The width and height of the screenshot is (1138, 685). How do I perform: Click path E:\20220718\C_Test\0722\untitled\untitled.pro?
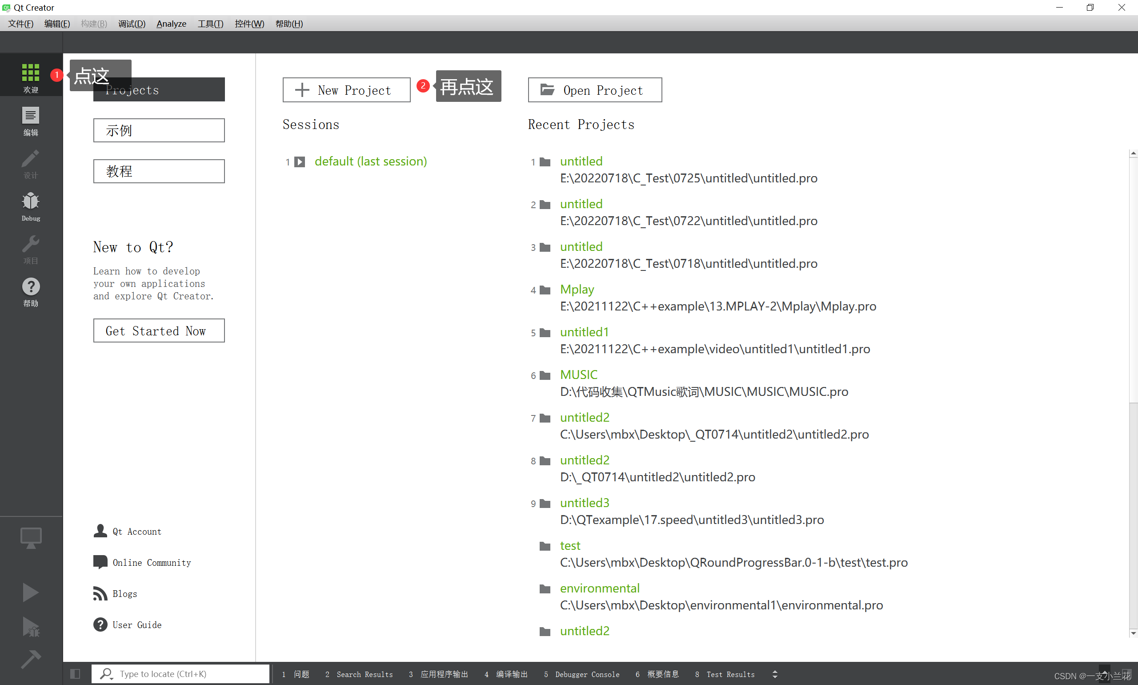point(689,221)
